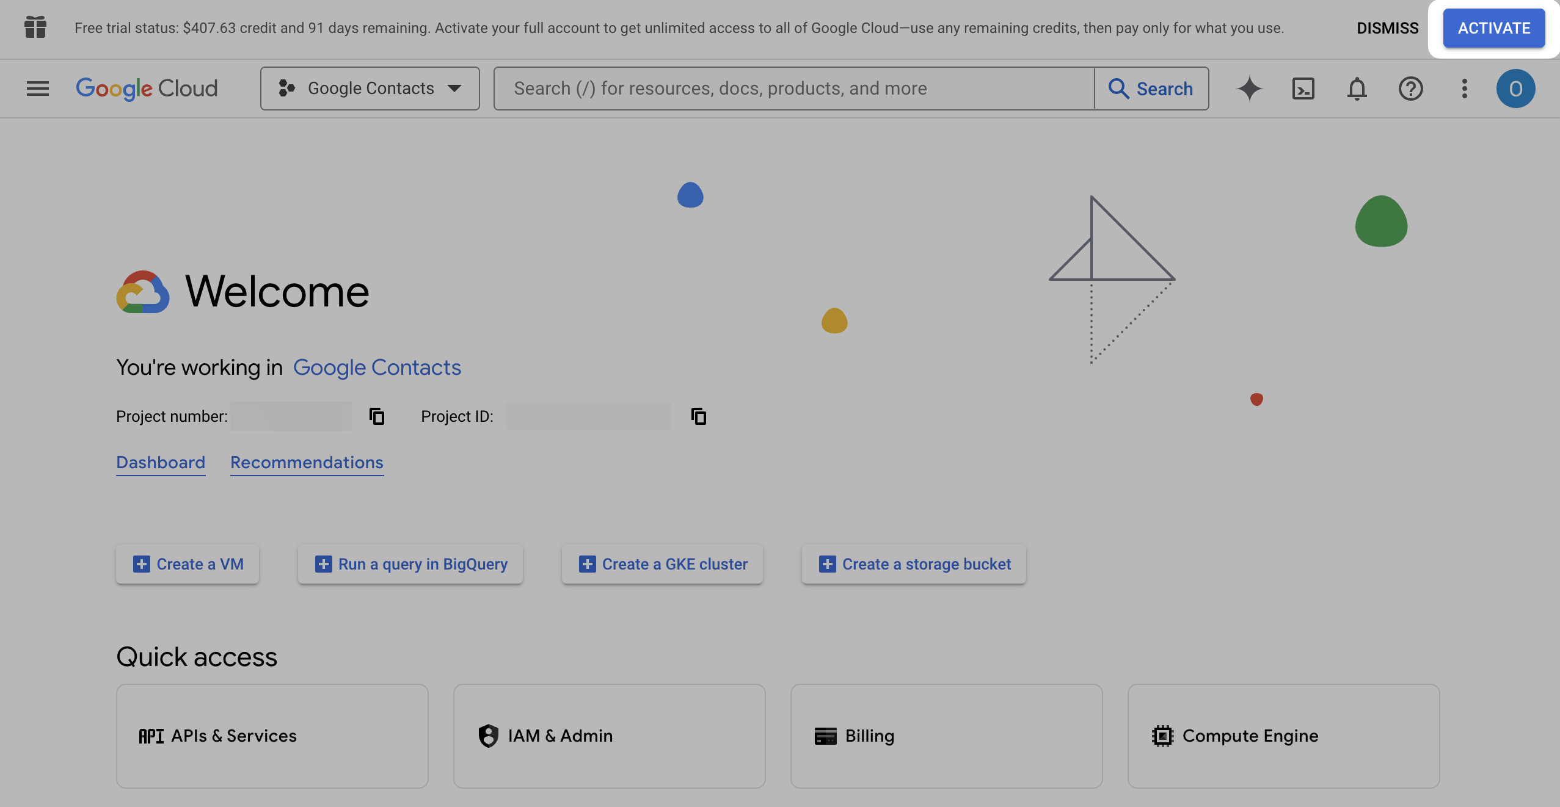Open the navigation hamburger menu
Viewport: 1560px width, 807px height.
[x=36, y=89]
